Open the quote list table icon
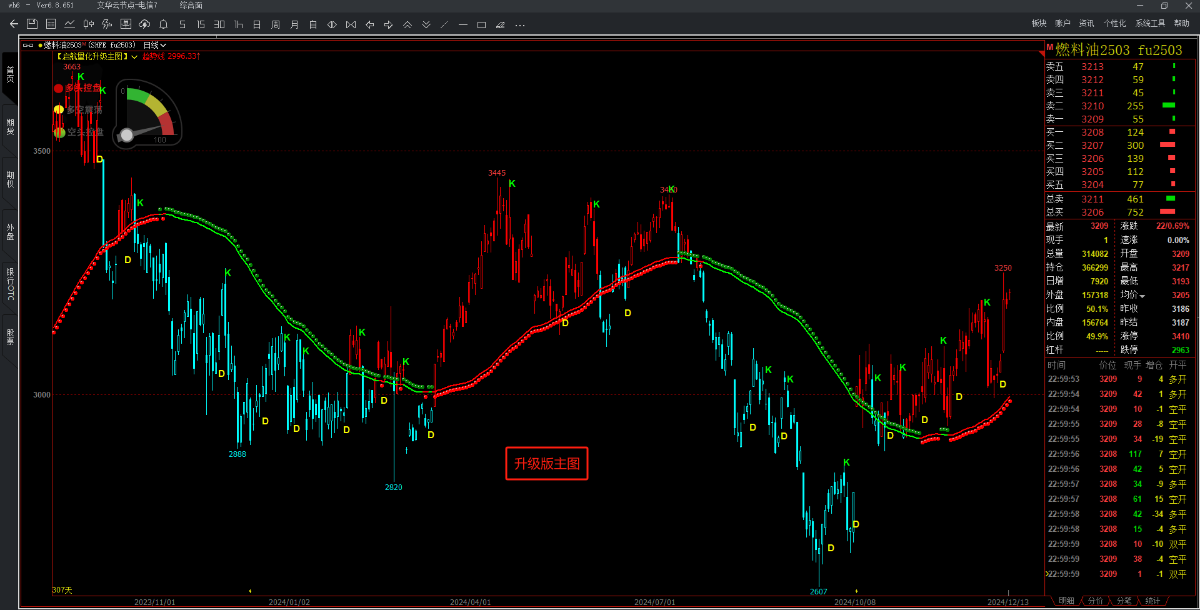1200x610 pixels. [51, 24]
